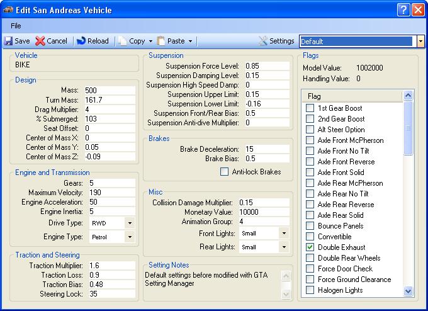428x311 pixels.
Task: Click the Cancel toolbar button label
Action: point(57,41)
